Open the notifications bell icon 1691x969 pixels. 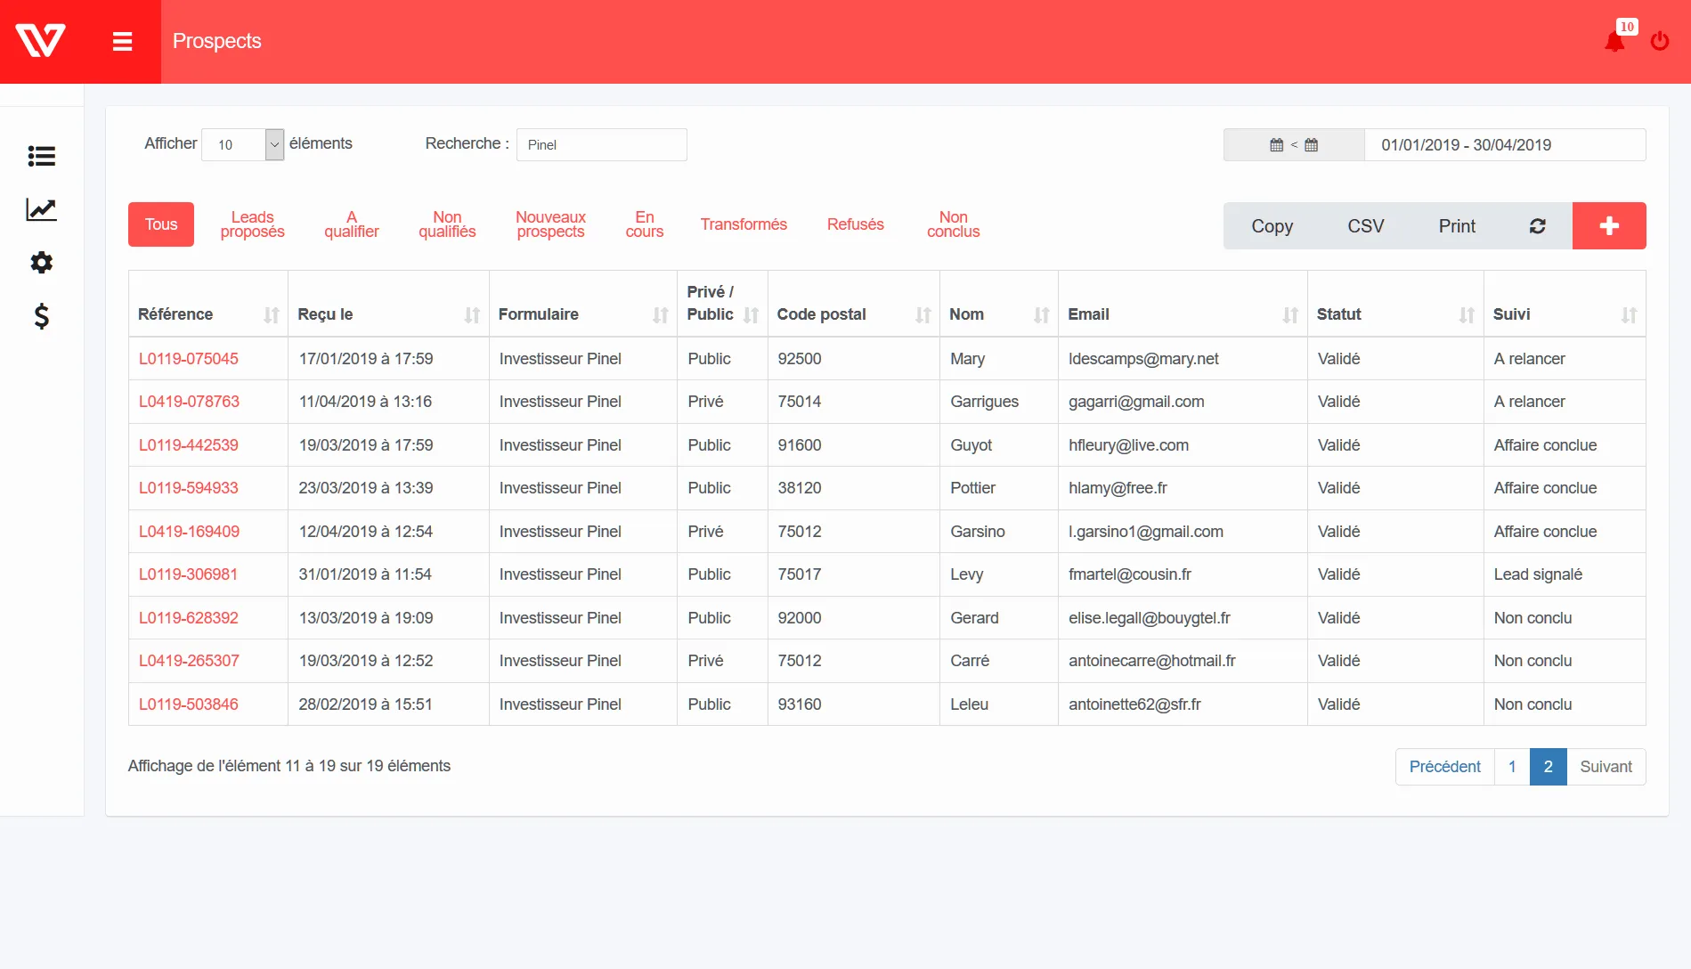1614,41
